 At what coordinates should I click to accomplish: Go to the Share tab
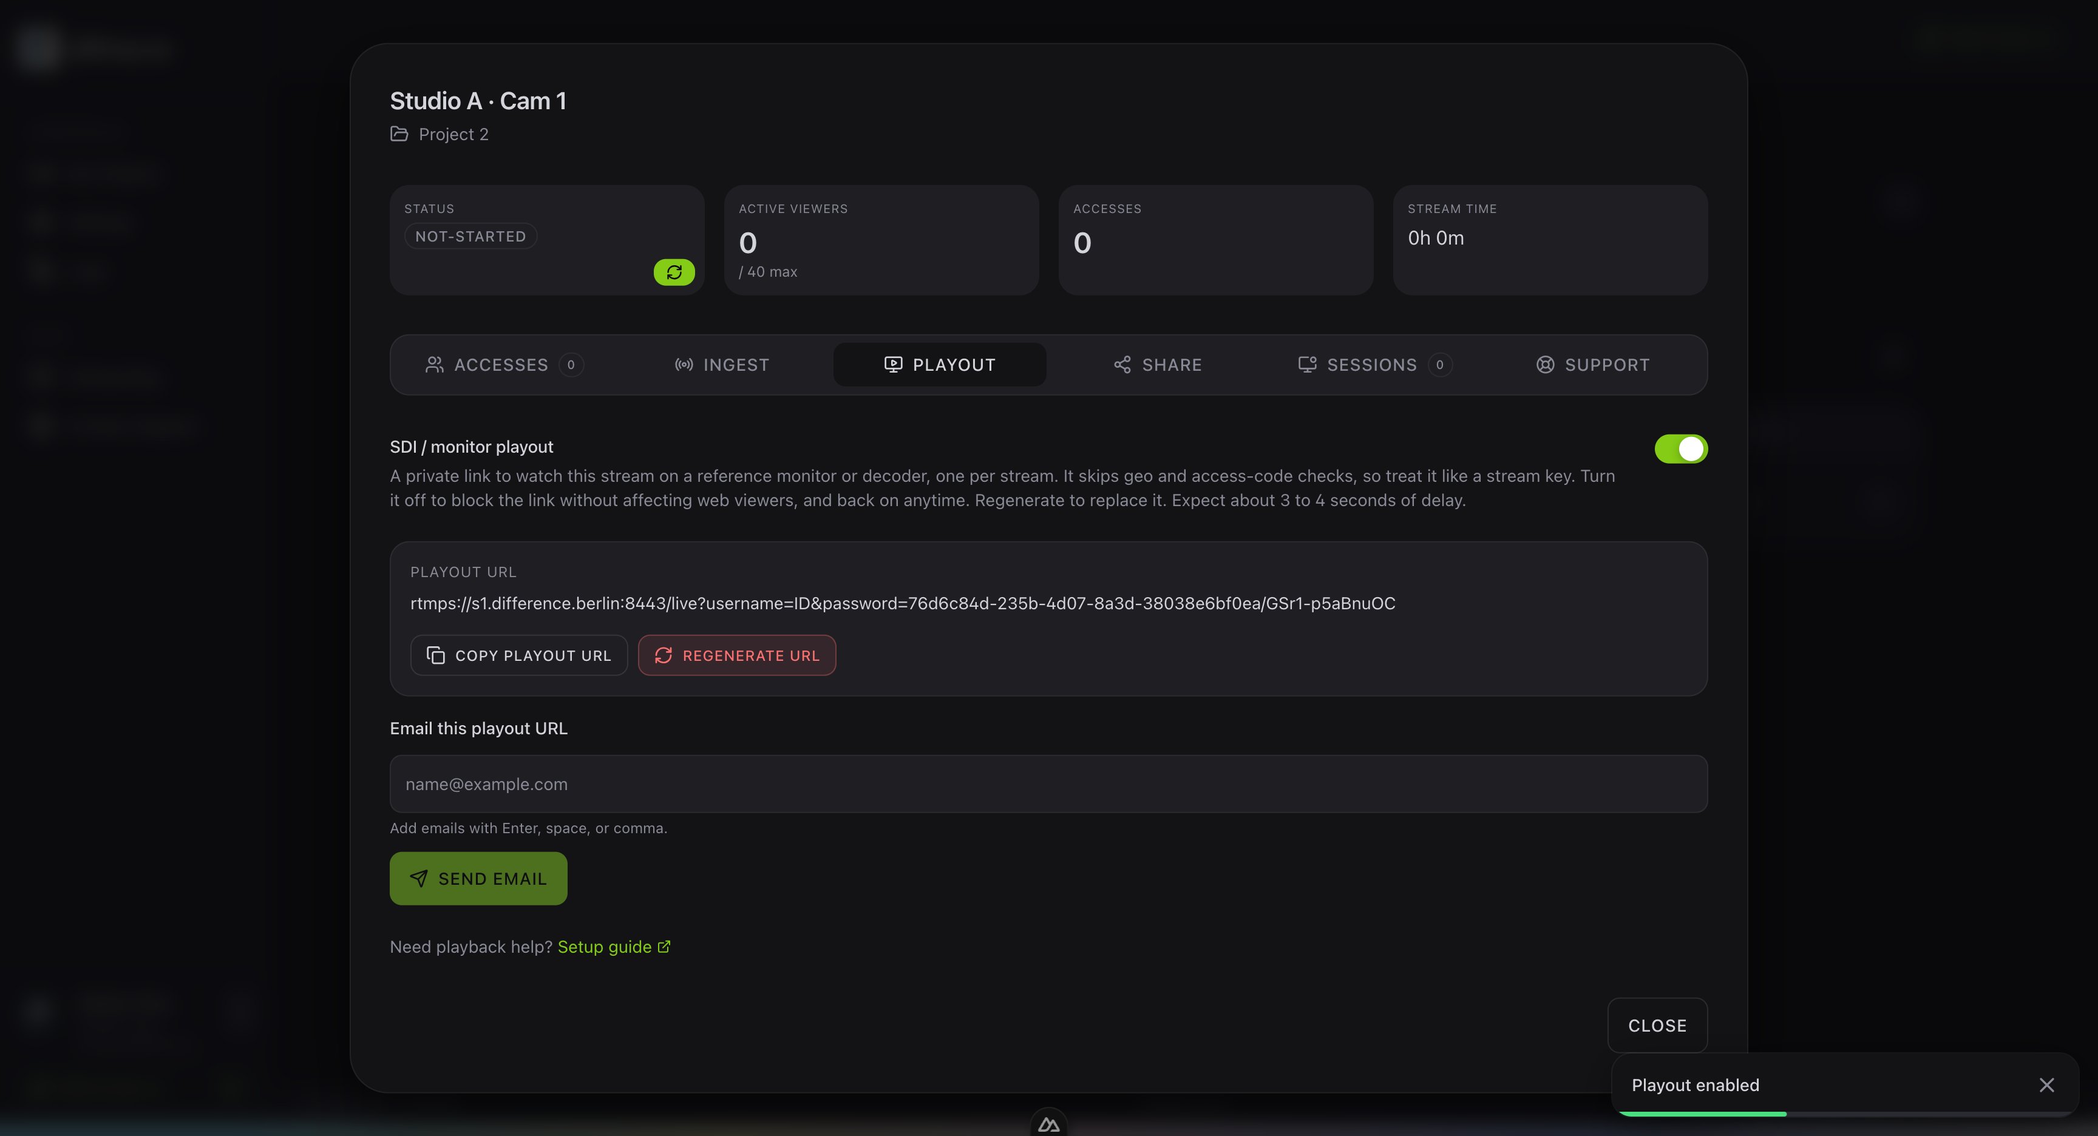tap(1157, 365)
